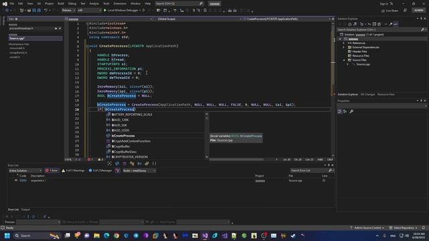Open Release configuration dropdown

click(x=68, y=11)
